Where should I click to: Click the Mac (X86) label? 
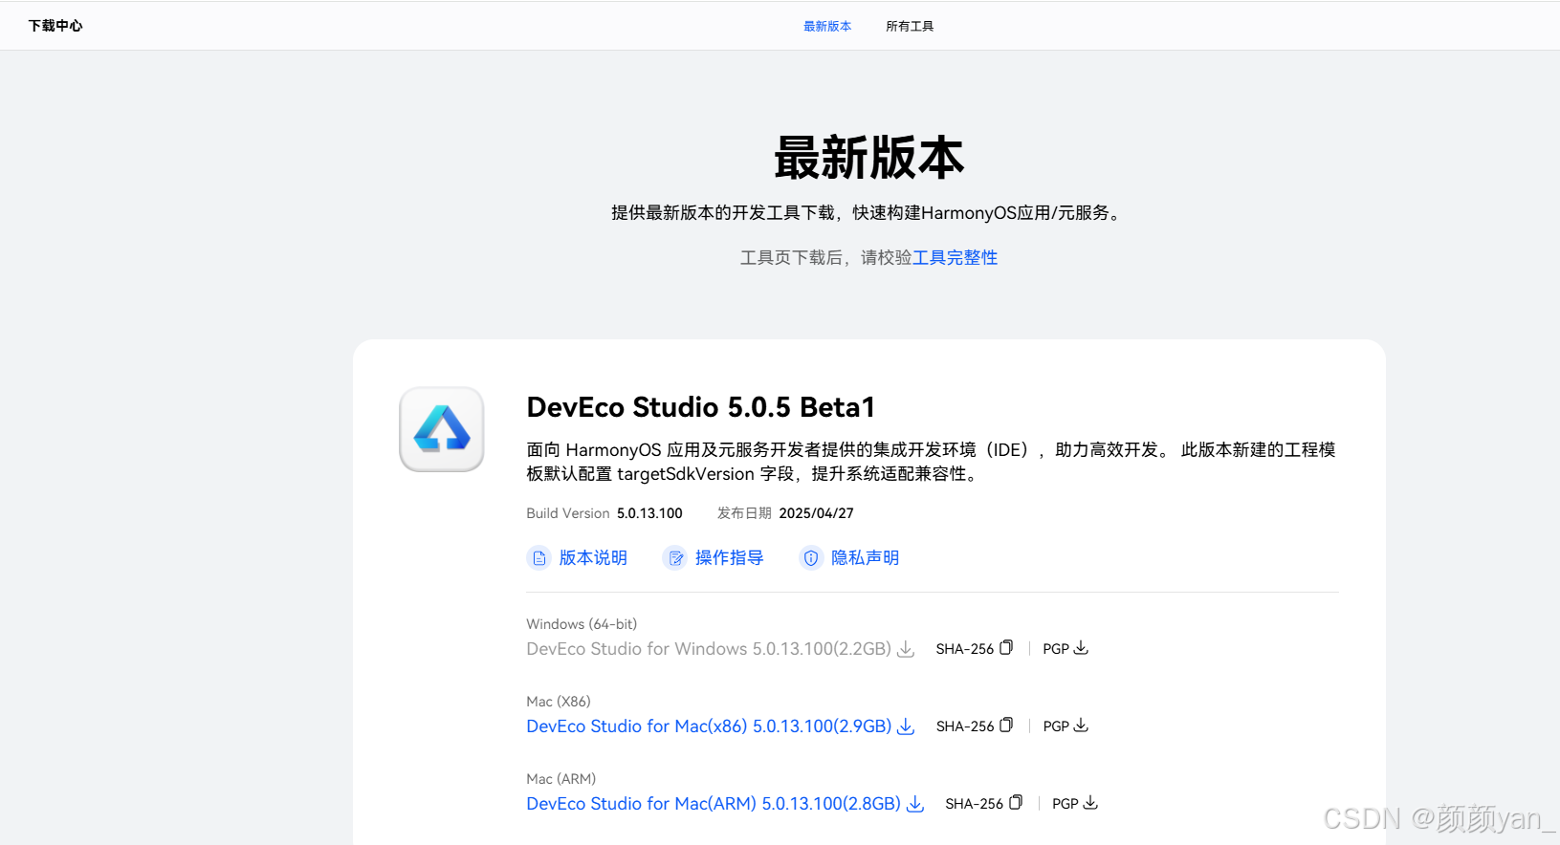pos(559,702)
